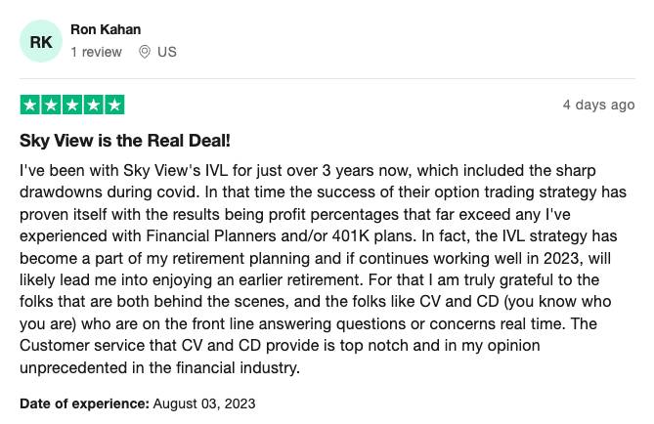Open the '4 days ago' timestamp
654x424 pixels.
[598, 105]
